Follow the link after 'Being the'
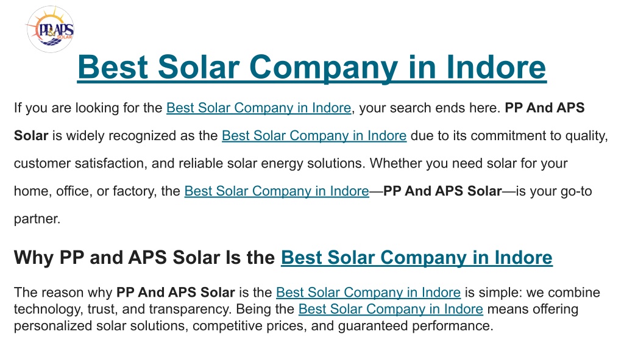The image size is (624, 351). 391,309
